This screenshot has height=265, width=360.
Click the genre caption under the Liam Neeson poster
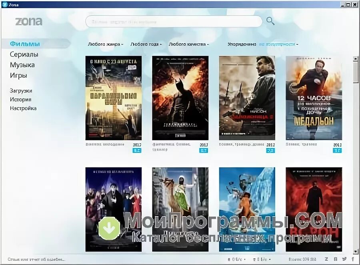(x=242, y=145)
